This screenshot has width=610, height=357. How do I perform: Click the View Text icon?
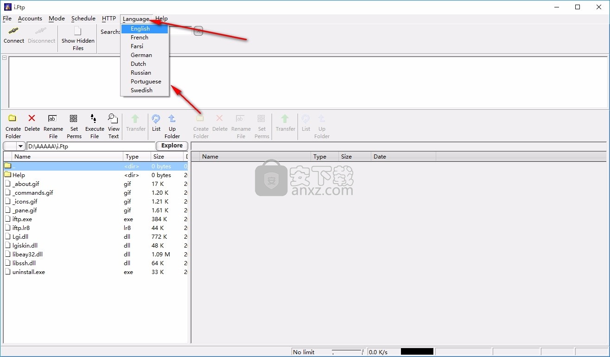(113, 118)
